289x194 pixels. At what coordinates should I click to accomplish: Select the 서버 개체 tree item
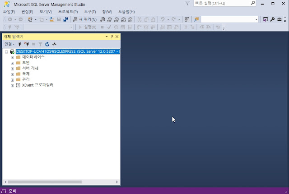pos(30,68)
